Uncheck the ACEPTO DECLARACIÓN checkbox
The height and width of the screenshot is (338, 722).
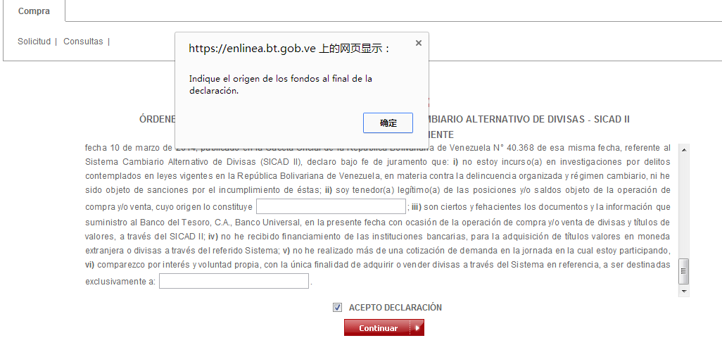click(x=338, y=308)
